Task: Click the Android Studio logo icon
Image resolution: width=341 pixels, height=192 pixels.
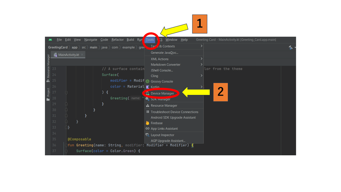Action: 50,40
